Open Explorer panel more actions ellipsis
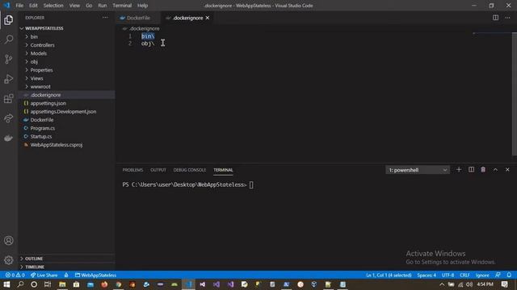The height and width of the screenshot is (290, 517). tap(105, 18)
